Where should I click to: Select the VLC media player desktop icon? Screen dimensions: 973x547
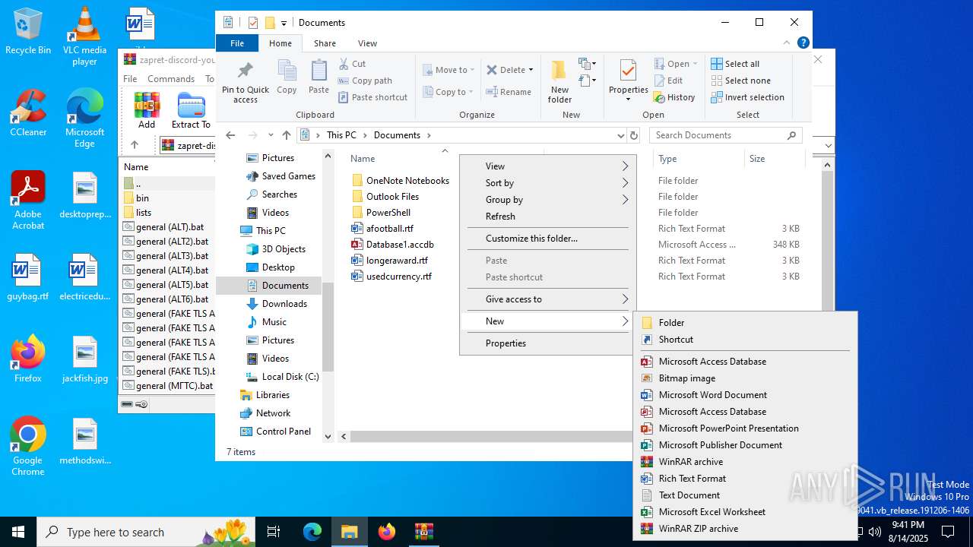point(84,36)
